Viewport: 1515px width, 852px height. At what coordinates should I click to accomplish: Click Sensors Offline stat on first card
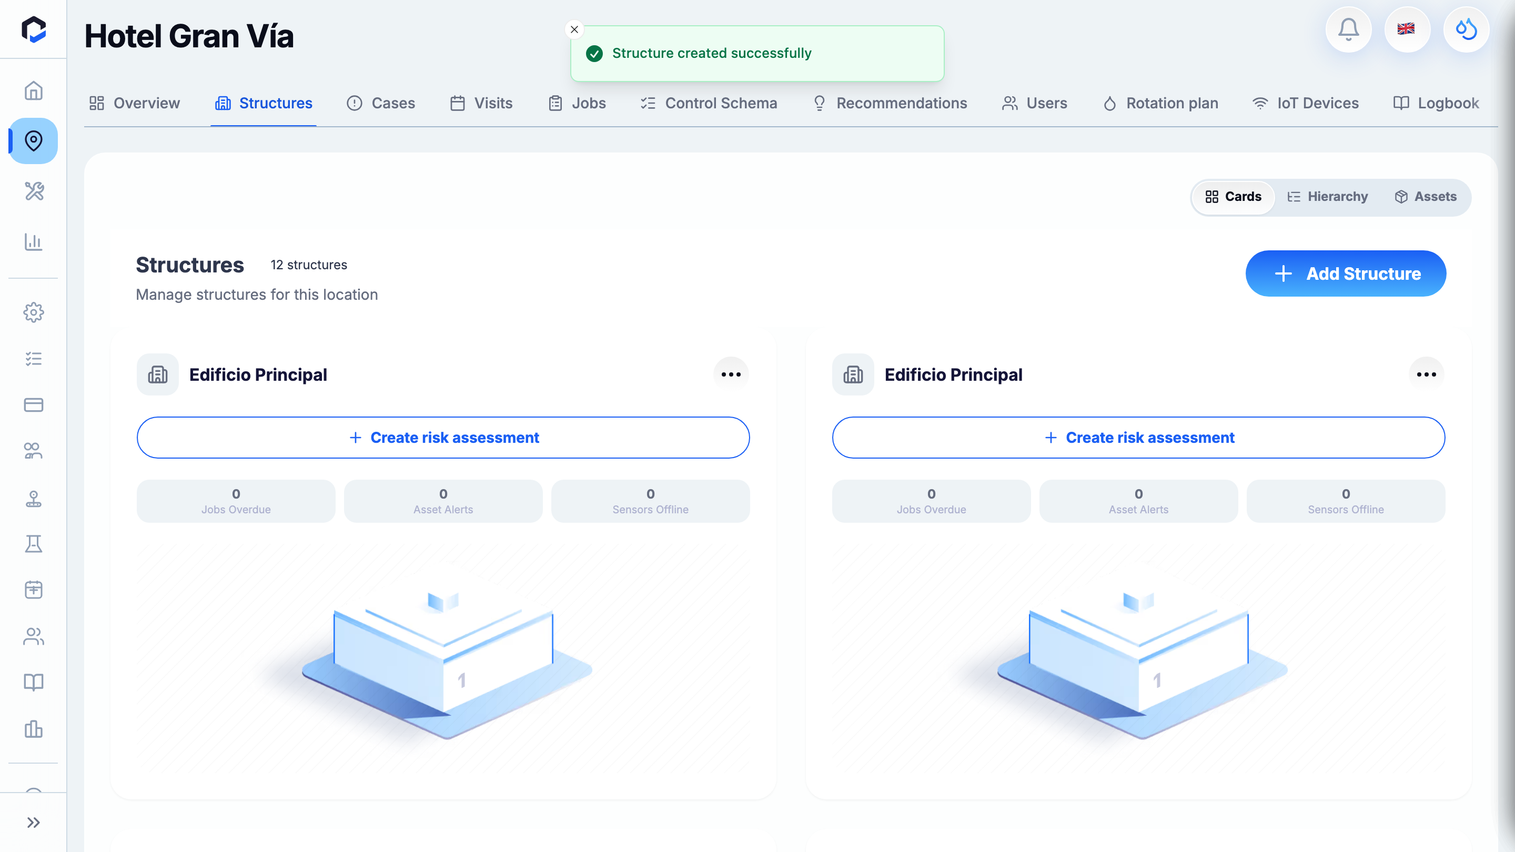(651, 501)
